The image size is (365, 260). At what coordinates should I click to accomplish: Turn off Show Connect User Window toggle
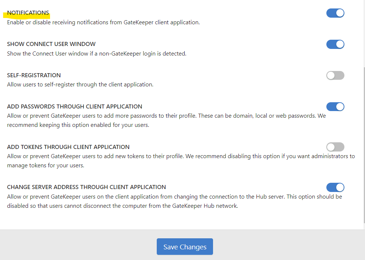click(335, 44)
